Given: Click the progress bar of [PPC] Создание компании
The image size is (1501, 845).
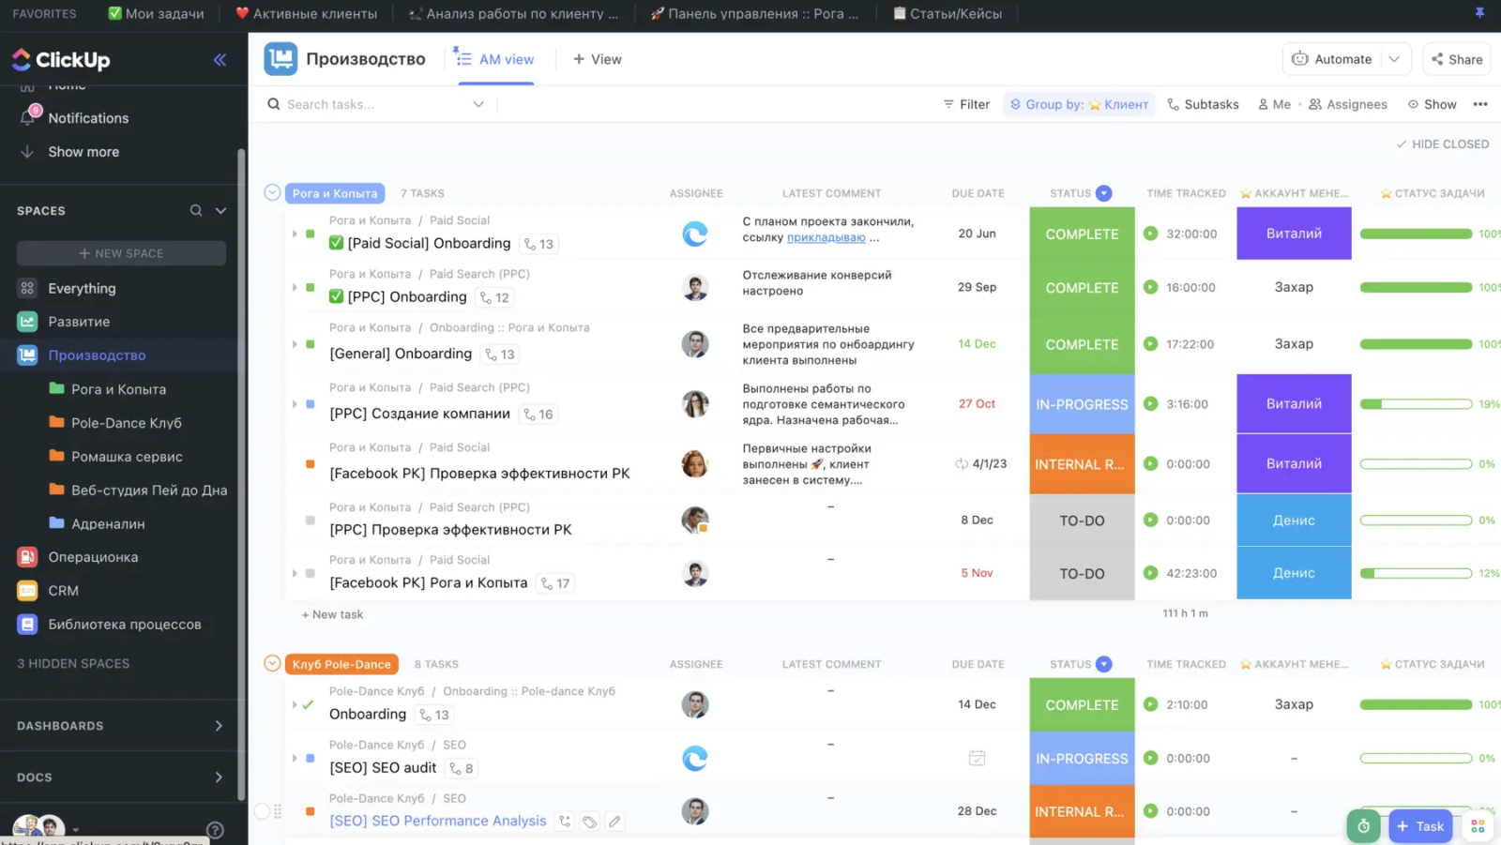Looking at the screenshot, I should (x=1416, y=404).
